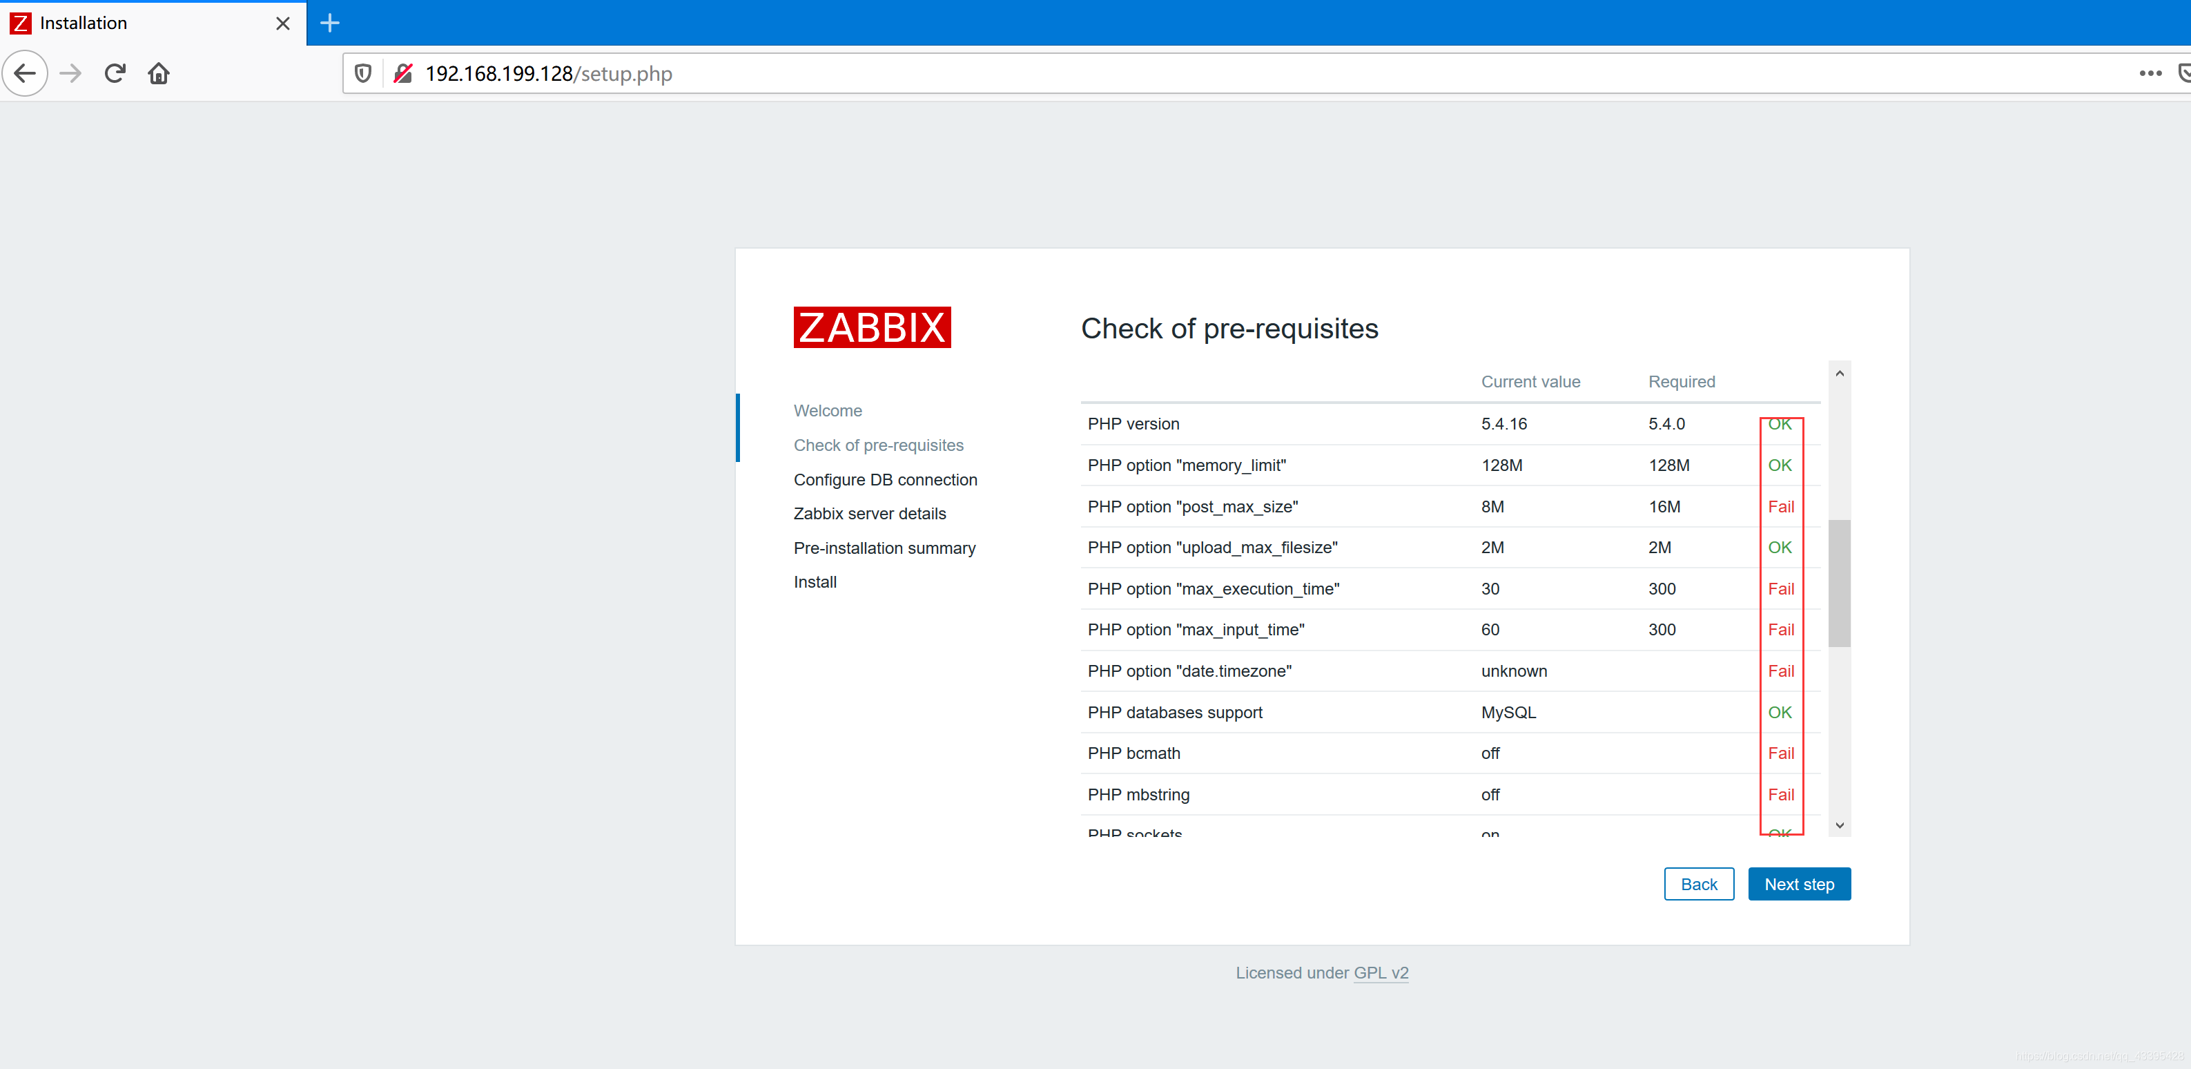Click the Back button

pyautogui.click(x=1699, y=885)
